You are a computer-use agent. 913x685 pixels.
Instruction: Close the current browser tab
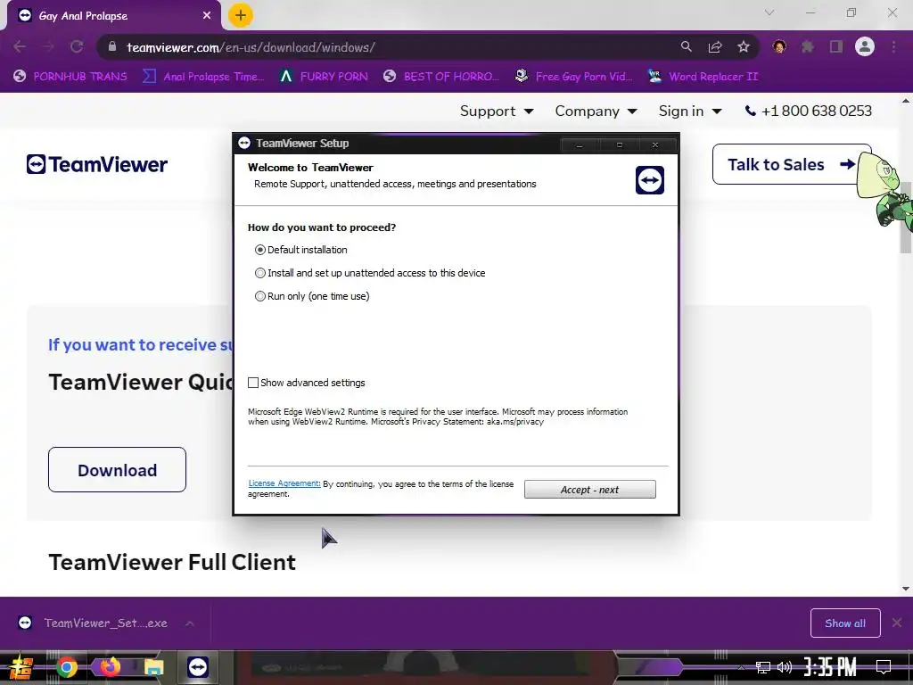point(207,16)
